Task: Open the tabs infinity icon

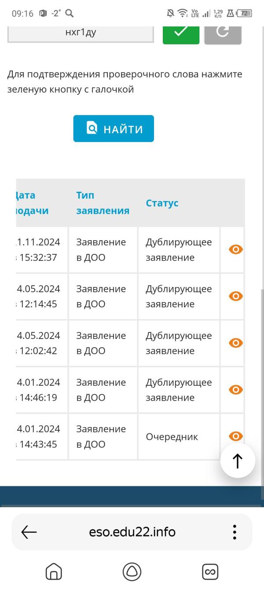Action: (210, 572)
